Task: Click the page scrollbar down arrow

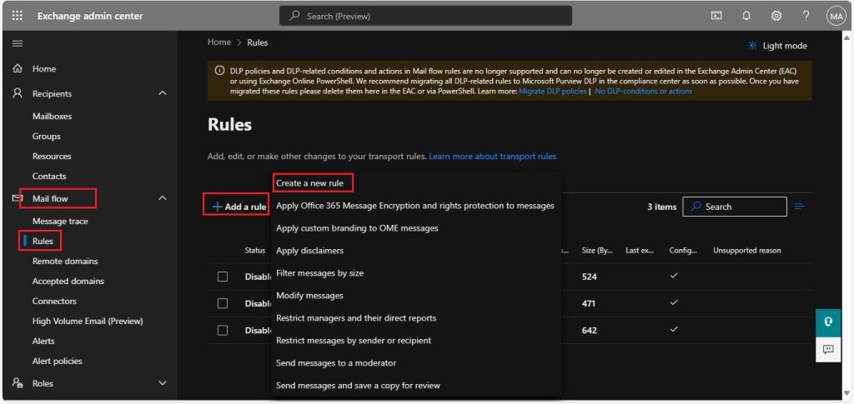Action: click(847, 394)
